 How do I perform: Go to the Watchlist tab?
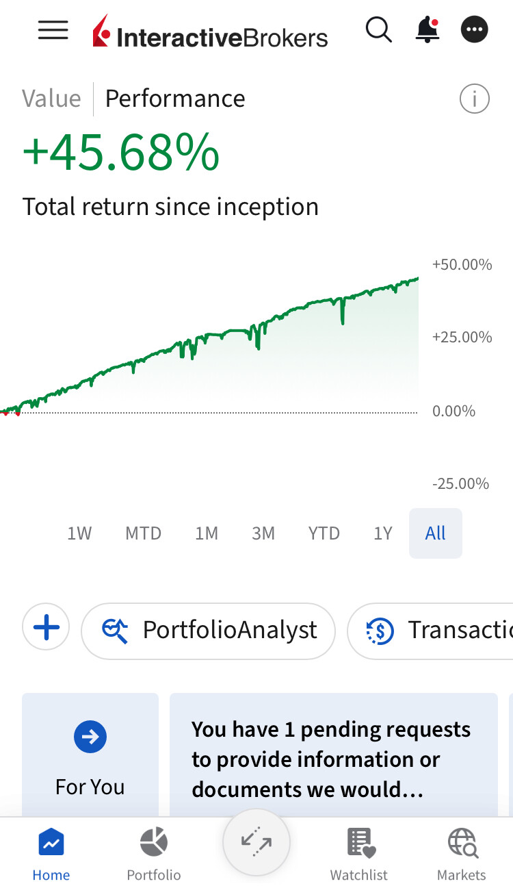point(358,854)
